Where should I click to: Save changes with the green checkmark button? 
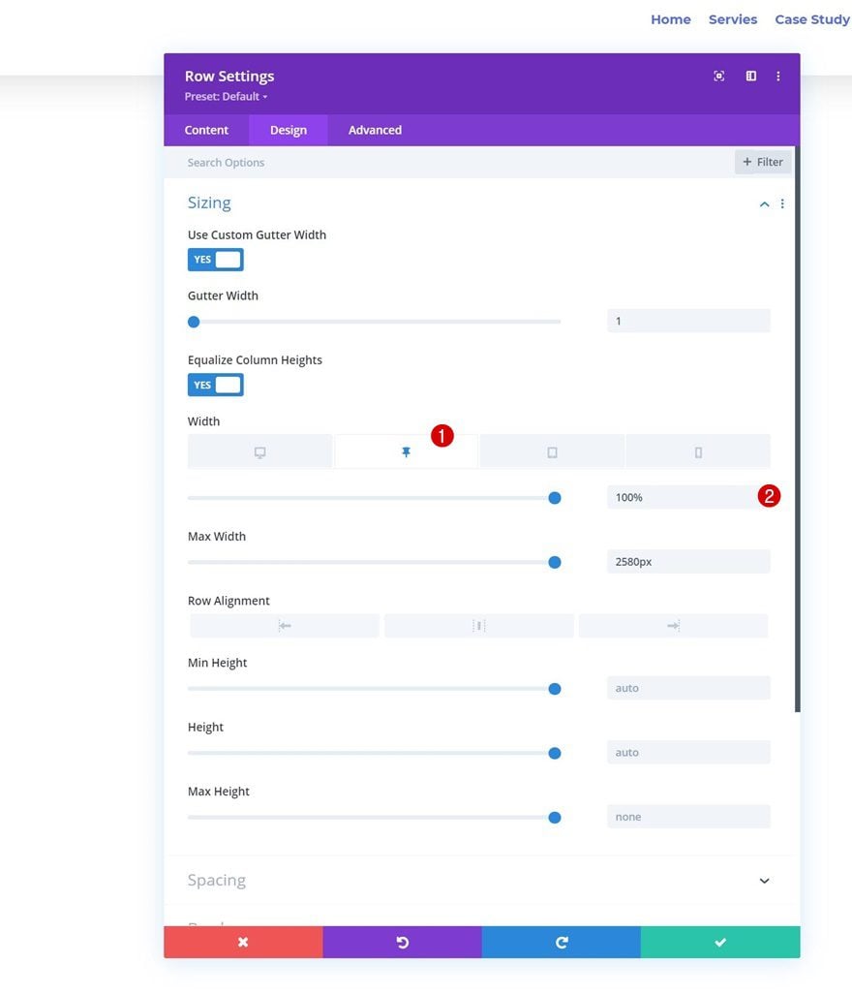720,943
